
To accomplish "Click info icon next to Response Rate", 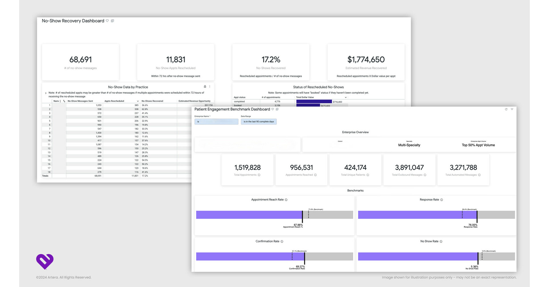I will (x=441, y=200).
